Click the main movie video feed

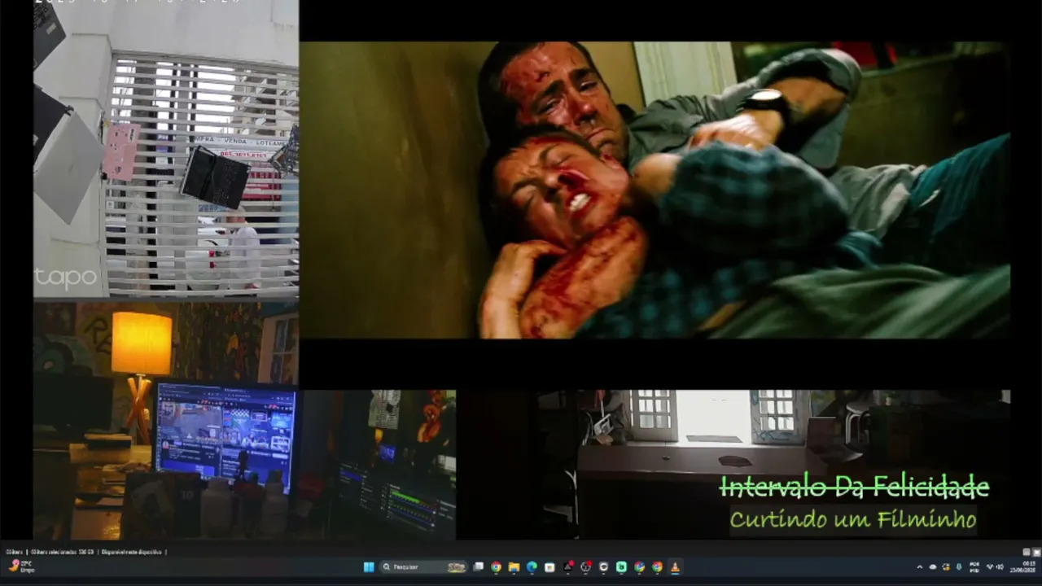655,190
